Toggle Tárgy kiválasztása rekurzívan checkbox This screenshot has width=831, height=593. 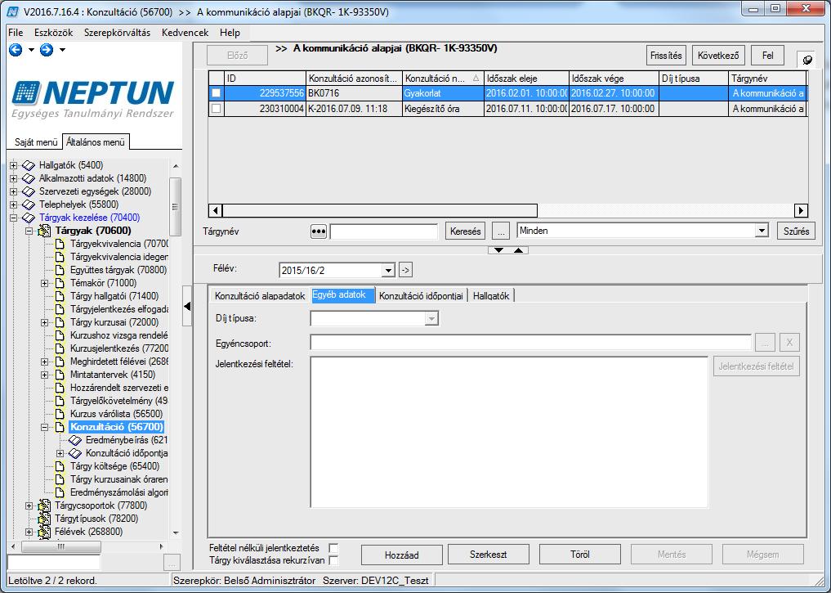point(333,560)
